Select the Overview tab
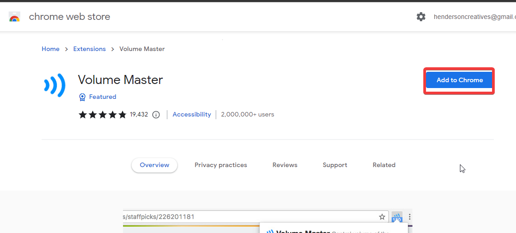 point(154,165)
